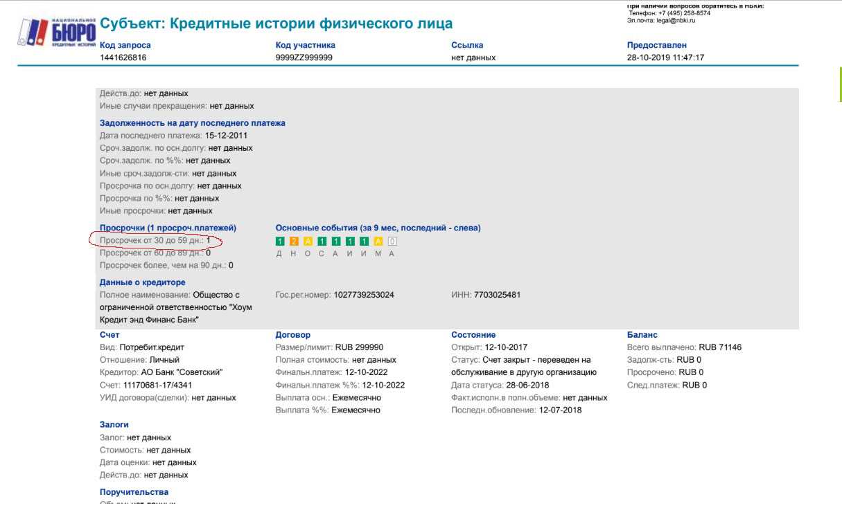Click the green '1' square above letter Д

click(x=280, y=242)
